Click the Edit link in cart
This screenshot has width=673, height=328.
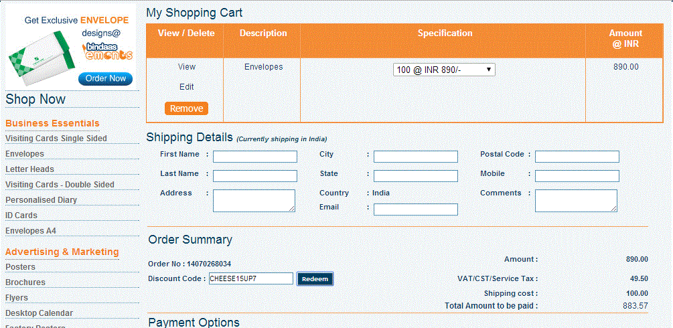(187, 87)
